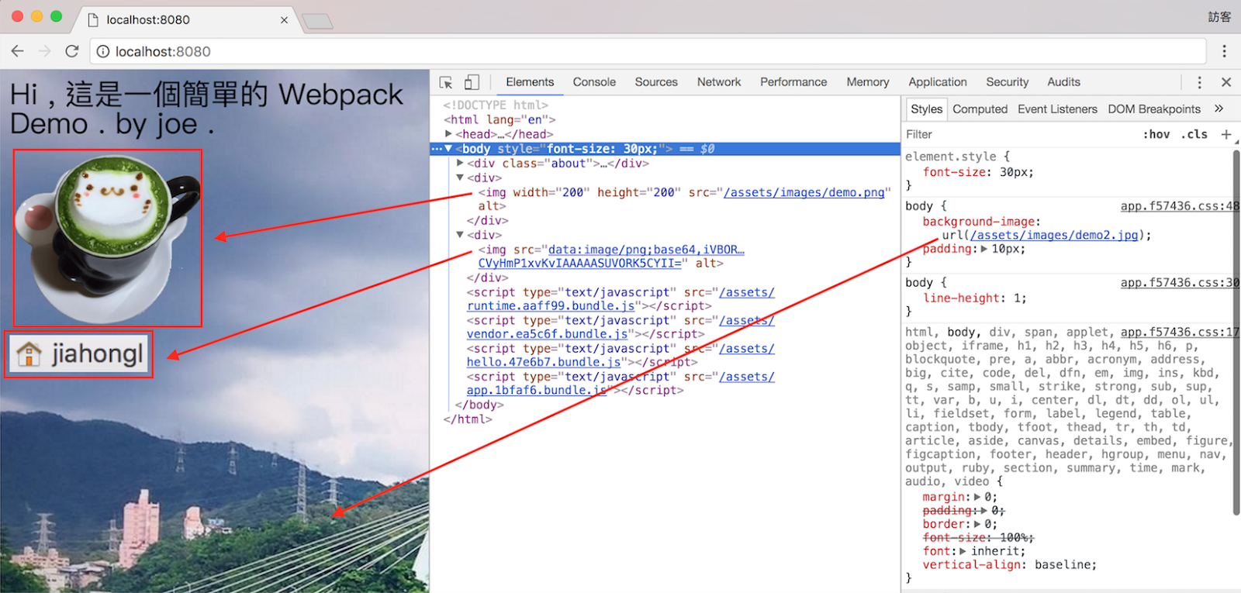Select the Styles sidebar tab
The height and width of the screenshot is (593, 1241).
[x=926, y=109]
